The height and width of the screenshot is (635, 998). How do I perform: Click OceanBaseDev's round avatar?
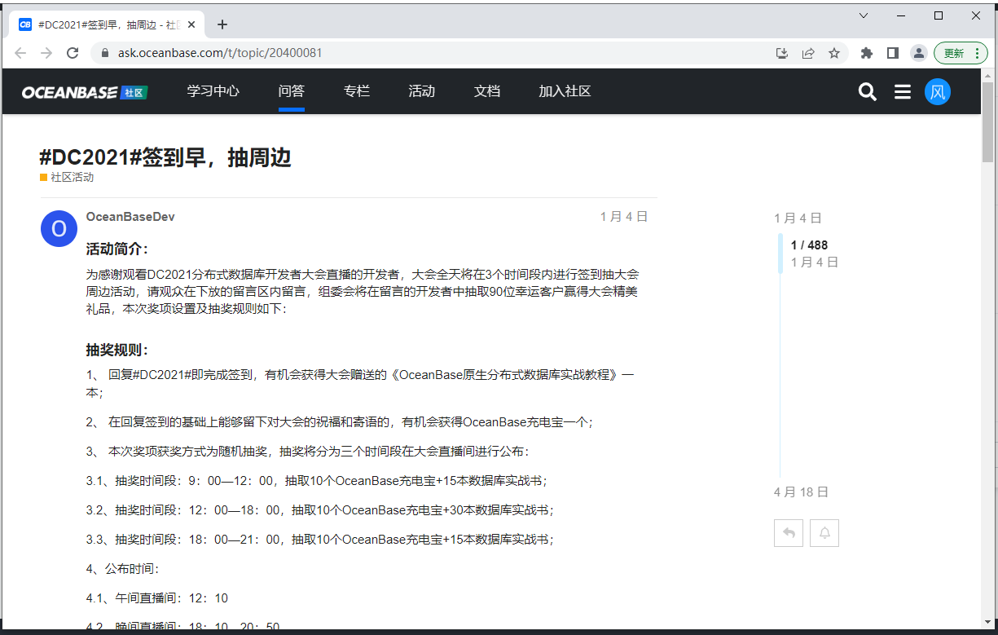[59, 229]
